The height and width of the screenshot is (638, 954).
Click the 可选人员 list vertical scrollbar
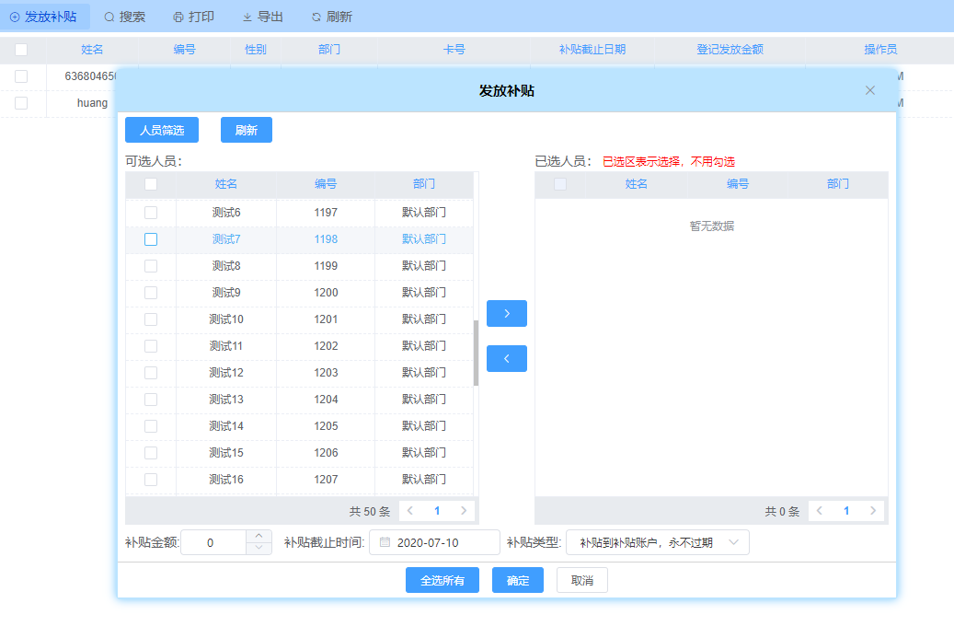click(476, 353)
